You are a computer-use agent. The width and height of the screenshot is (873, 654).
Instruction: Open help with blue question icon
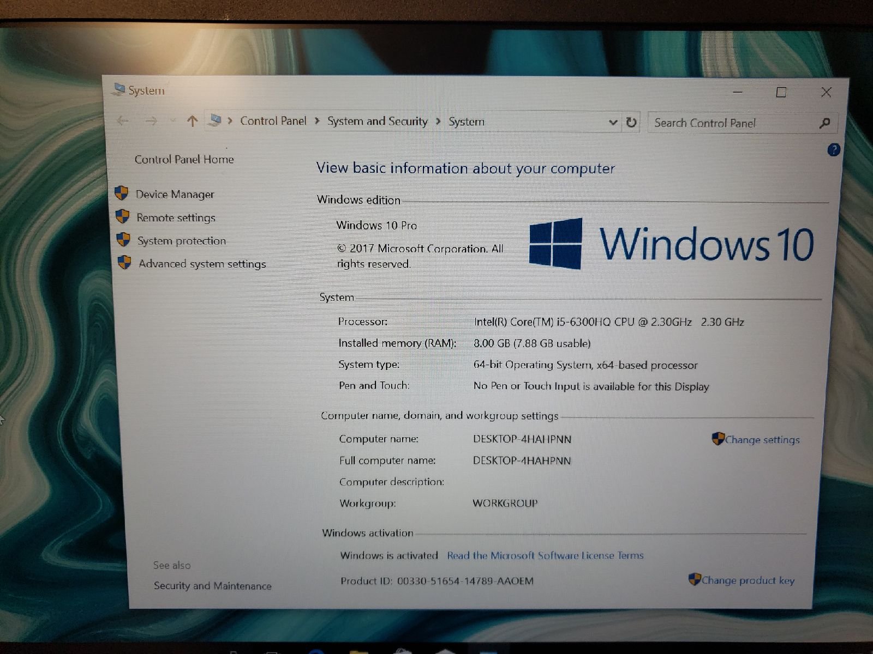point(833,150)
